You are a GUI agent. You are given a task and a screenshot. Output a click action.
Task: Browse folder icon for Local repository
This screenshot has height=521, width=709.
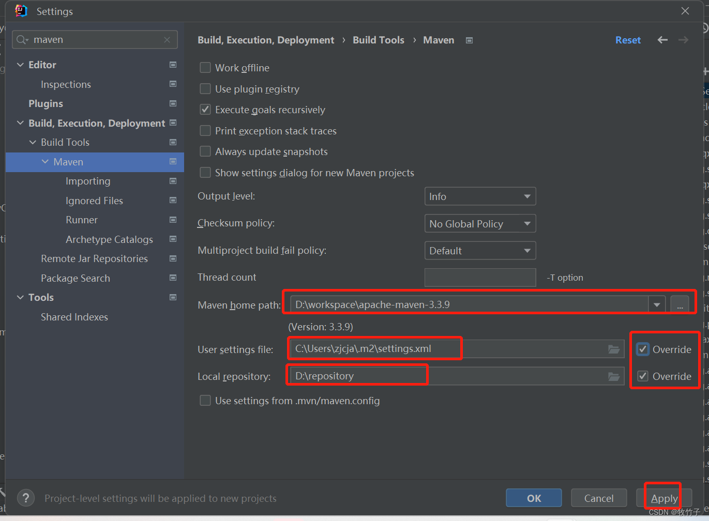614,376
